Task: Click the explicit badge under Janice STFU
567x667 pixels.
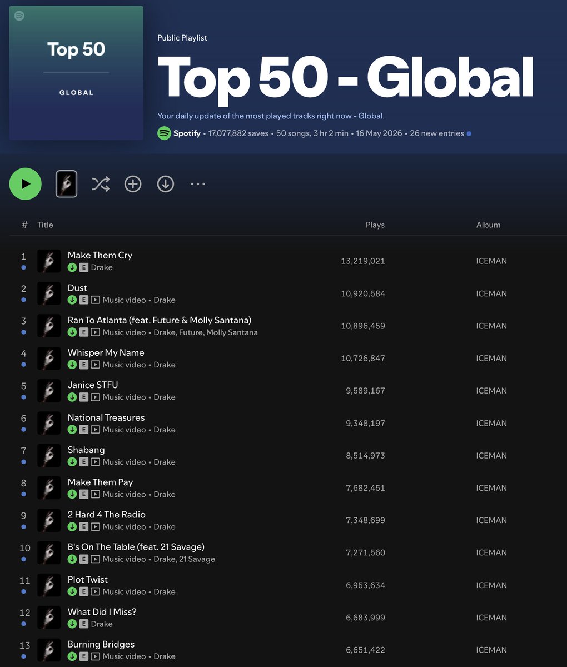Action: [84, 397]
